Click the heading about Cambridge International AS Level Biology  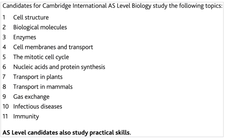(x=112, y=6)
